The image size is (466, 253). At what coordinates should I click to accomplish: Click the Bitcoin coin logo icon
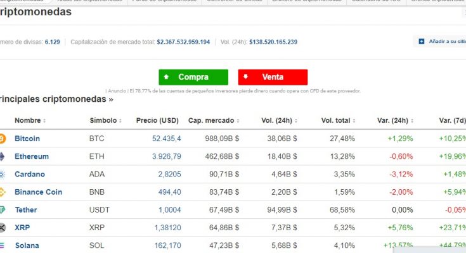tap(3, 139)
